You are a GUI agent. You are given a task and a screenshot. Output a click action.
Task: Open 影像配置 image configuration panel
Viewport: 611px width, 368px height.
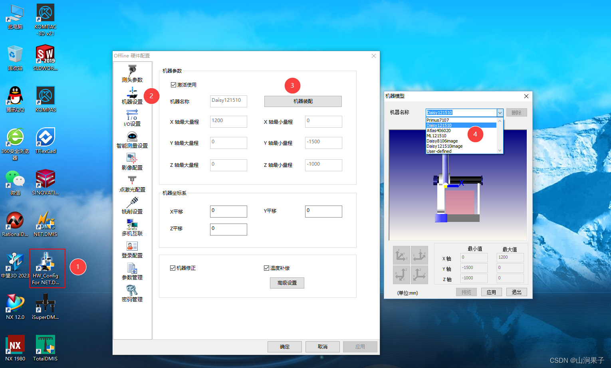click(132, 162)
